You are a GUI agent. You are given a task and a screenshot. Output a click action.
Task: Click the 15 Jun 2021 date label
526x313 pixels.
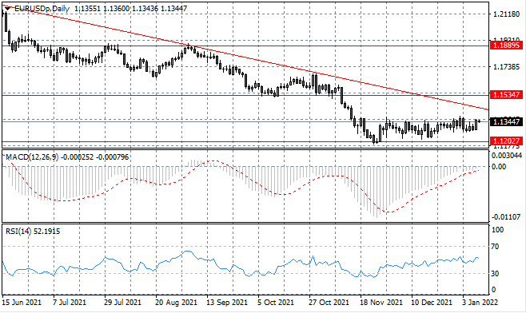(22, 303)
